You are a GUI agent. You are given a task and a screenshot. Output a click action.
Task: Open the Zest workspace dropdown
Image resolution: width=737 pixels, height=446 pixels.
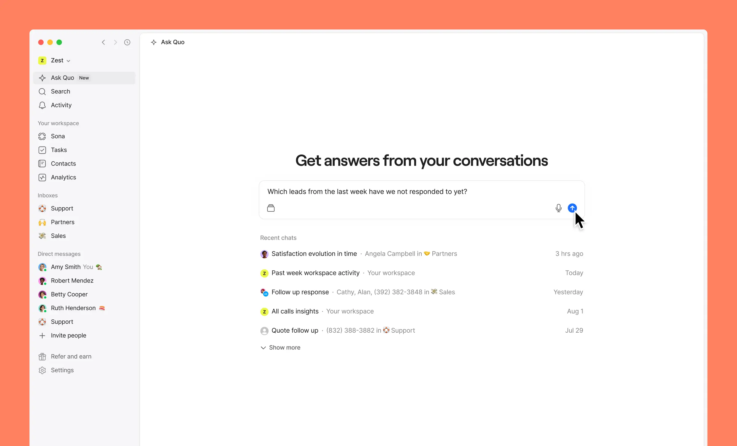click(x=54, y=60)
